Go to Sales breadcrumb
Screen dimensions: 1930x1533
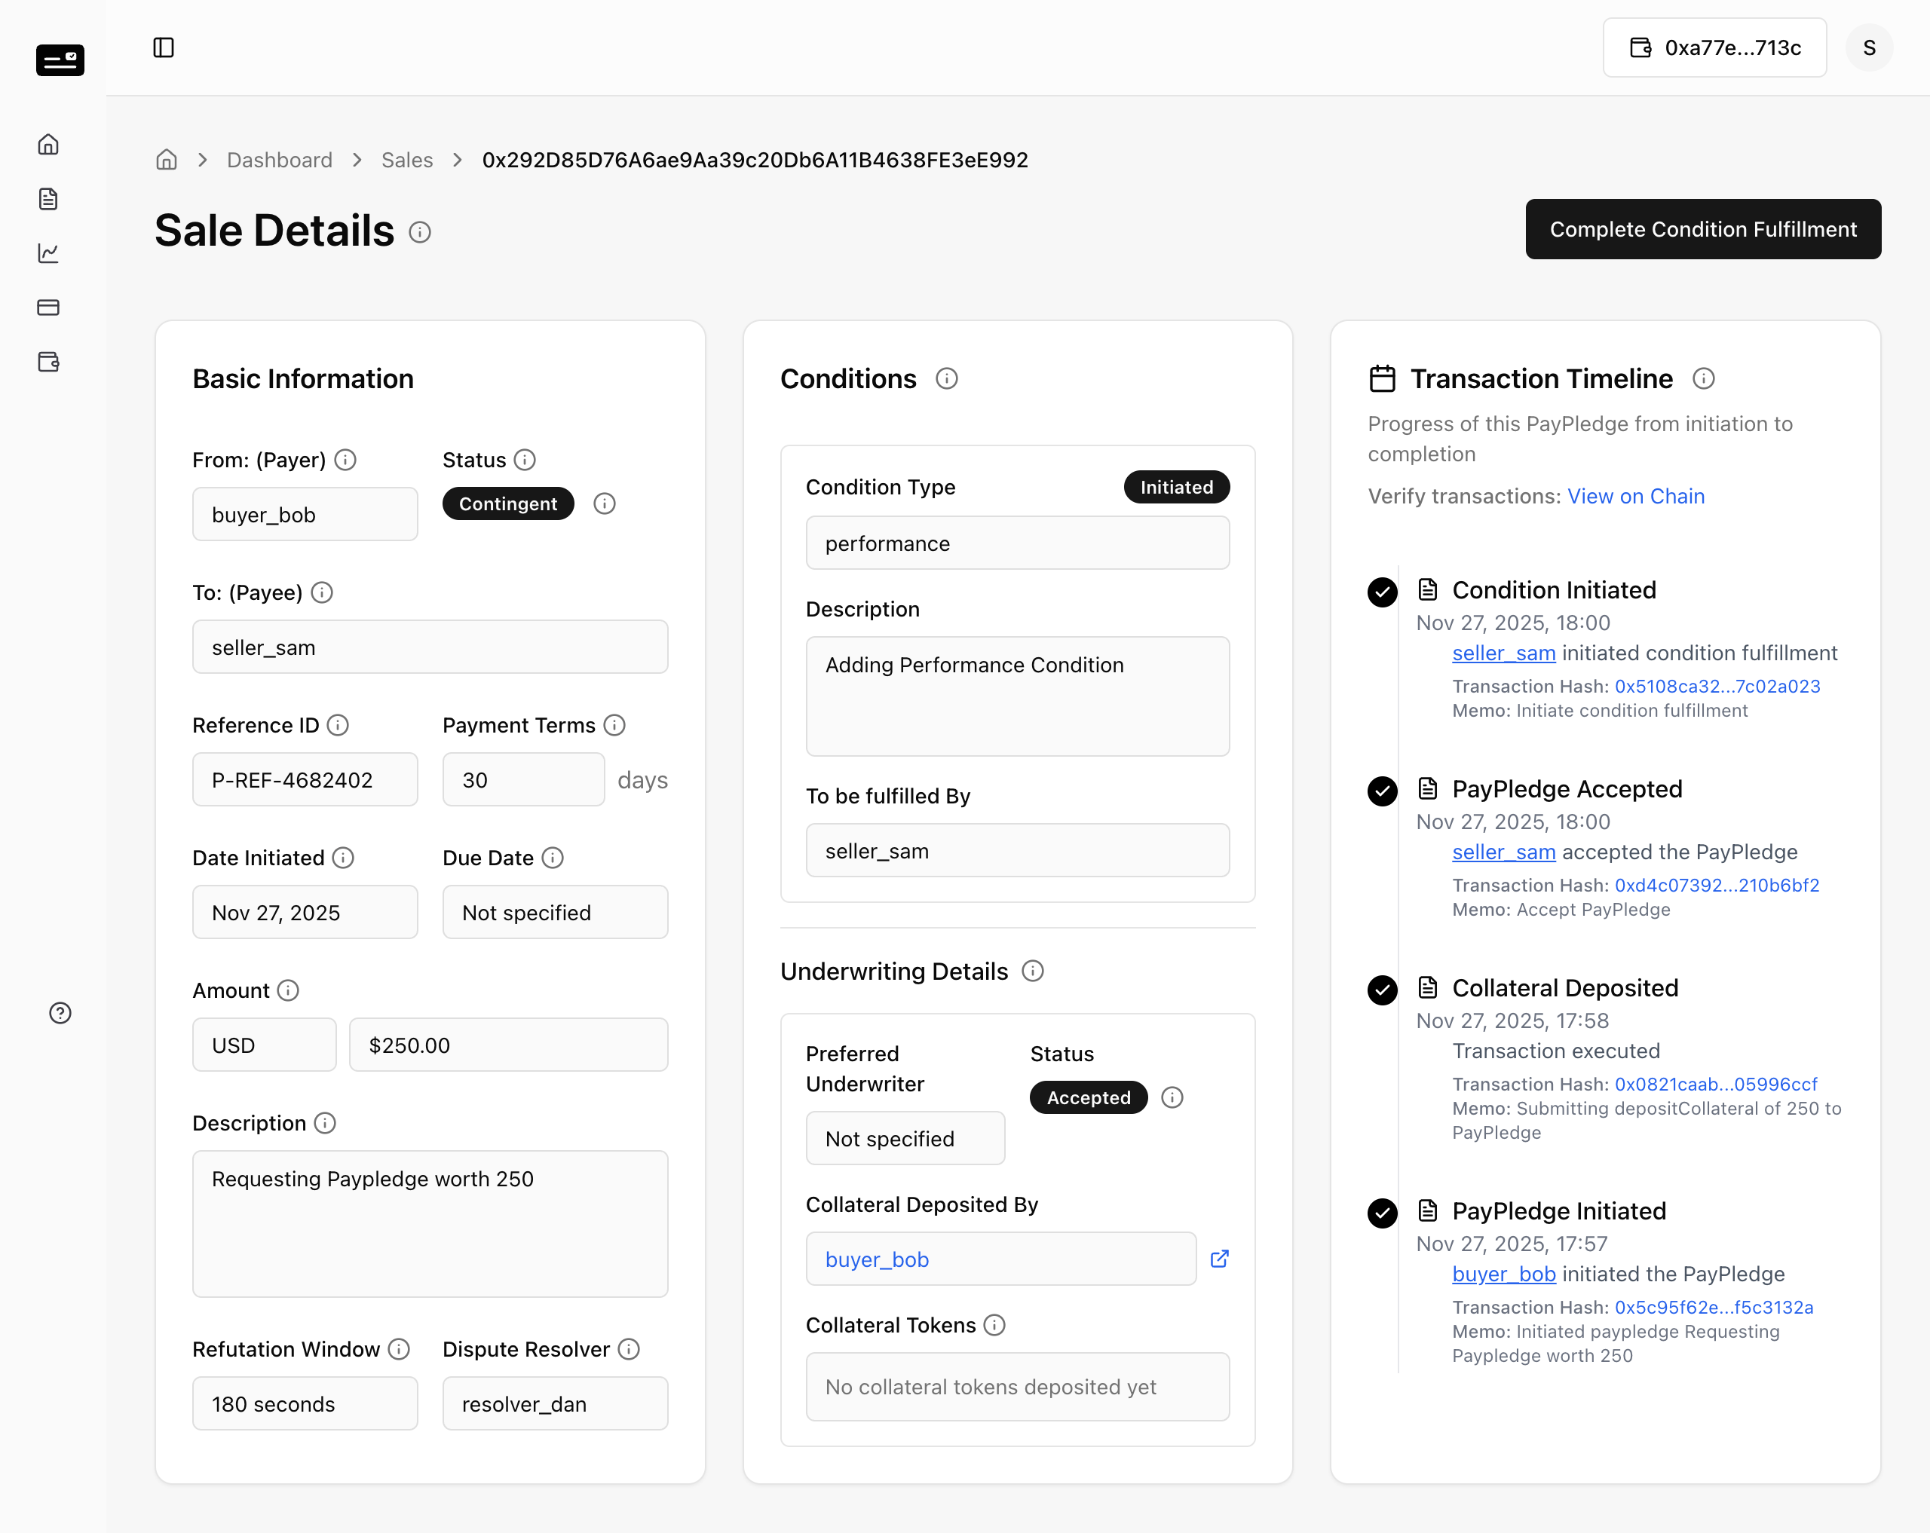point(407,161)
